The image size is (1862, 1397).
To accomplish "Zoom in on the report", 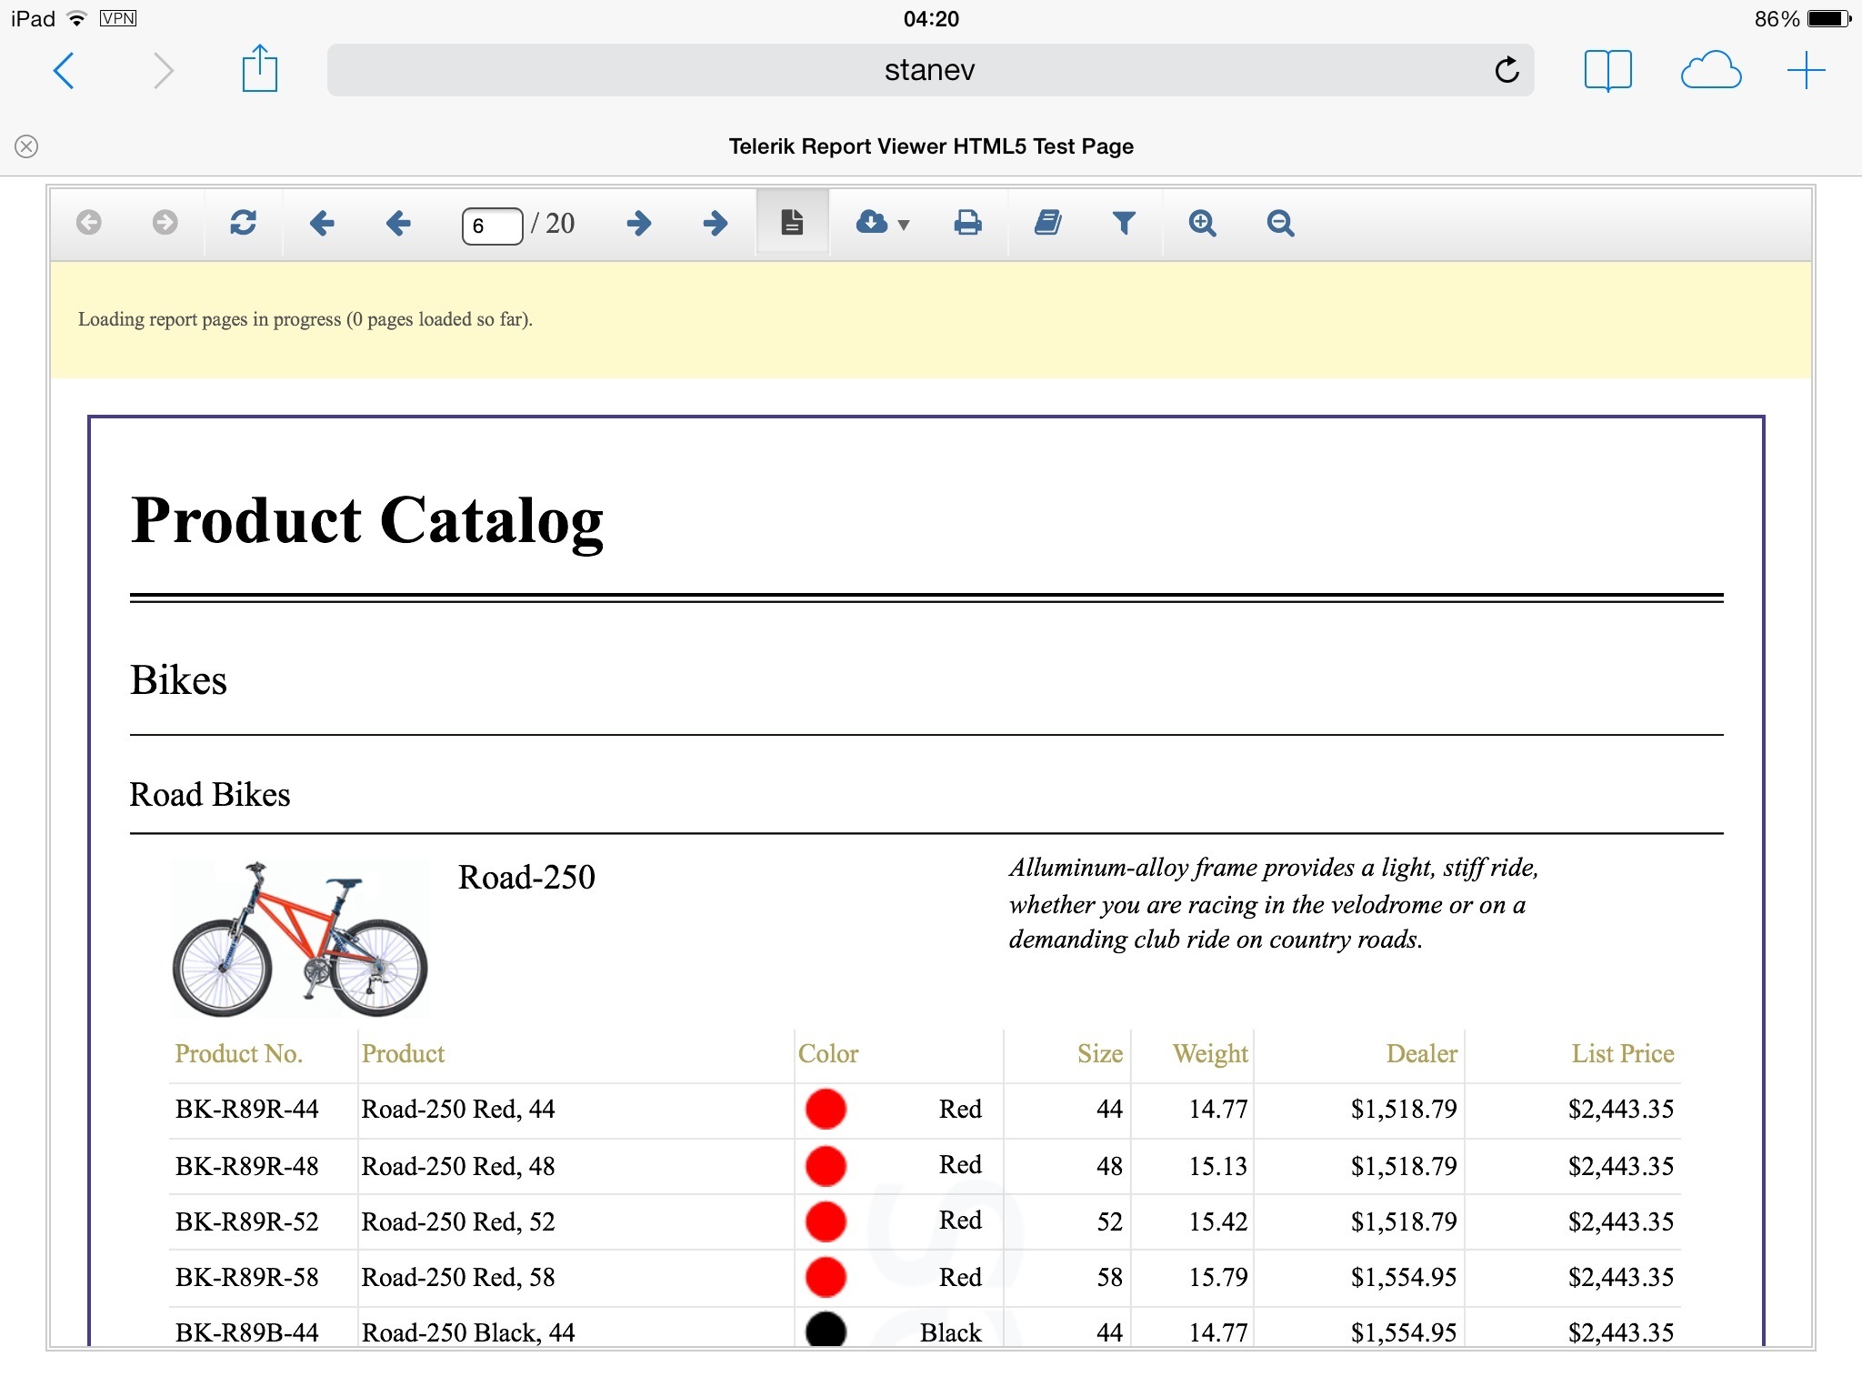I will (1202, 223).
